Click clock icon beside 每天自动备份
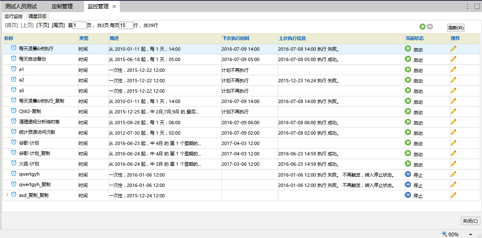This screenshot has height=238, width=482. pyautogui.click(x=14, y=58)
